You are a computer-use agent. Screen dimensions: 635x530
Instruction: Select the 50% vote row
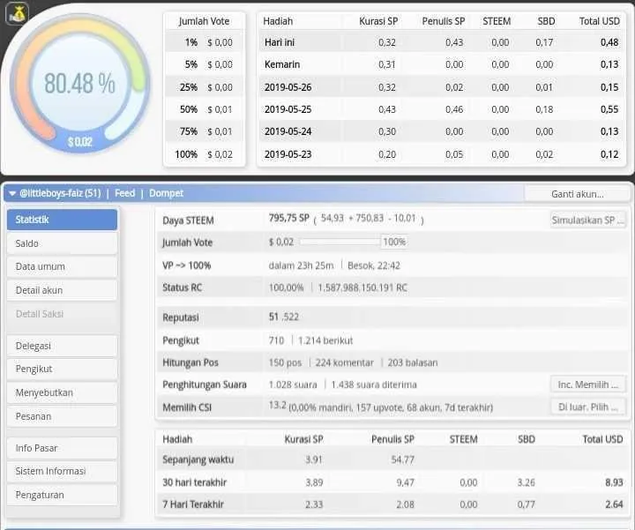coord(204,109)
